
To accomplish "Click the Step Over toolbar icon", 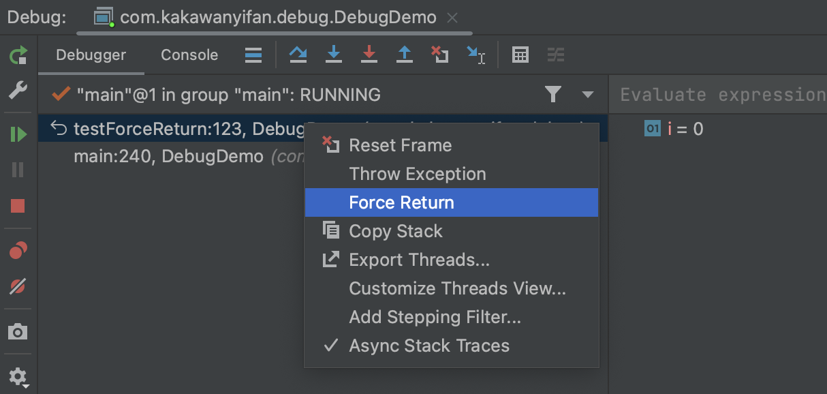I will click(x=298, y=55).
